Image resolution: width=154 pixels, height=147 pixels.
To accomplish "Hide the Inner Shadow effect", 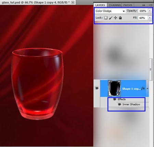I will (119, 105).
